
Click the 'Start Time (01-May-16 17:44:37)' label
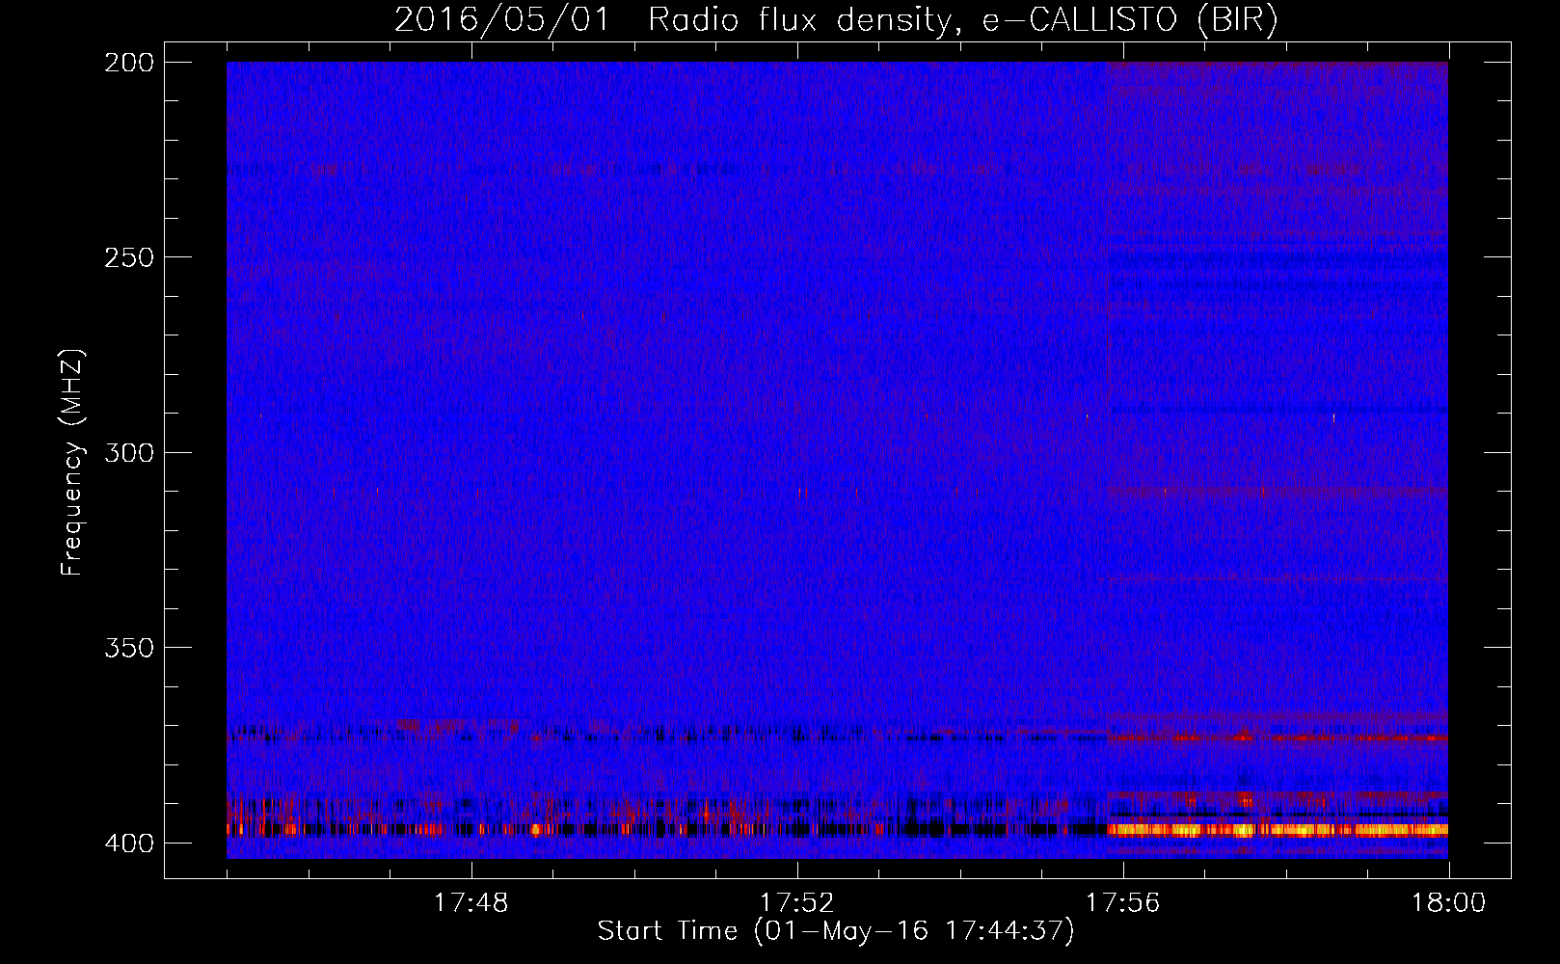(x=836, y=931)
